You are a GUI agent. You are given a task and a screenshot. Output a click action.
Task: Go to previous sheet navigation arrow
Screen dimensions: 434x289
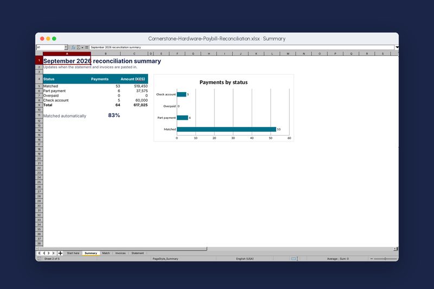pos(44,253)
